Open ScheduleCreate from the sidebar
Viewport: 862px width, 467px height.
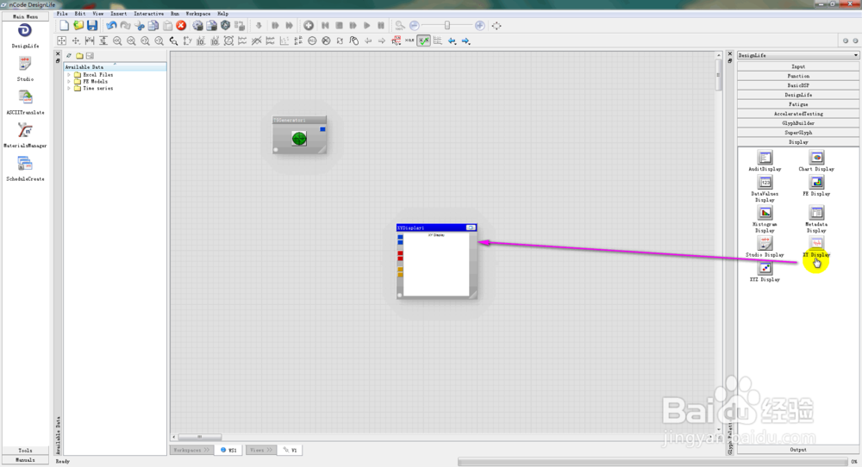[x=25, y=169]
